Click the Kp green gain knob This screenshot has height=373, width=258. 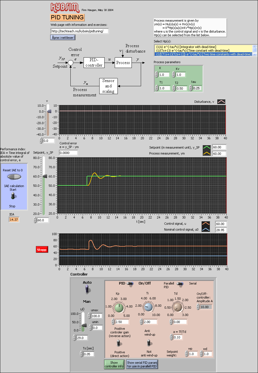click(119, 307)
